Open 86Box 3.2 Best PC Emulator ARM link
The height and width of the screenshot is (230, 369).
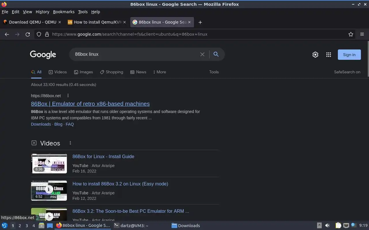pyautogui.click(x=131, y=211)
